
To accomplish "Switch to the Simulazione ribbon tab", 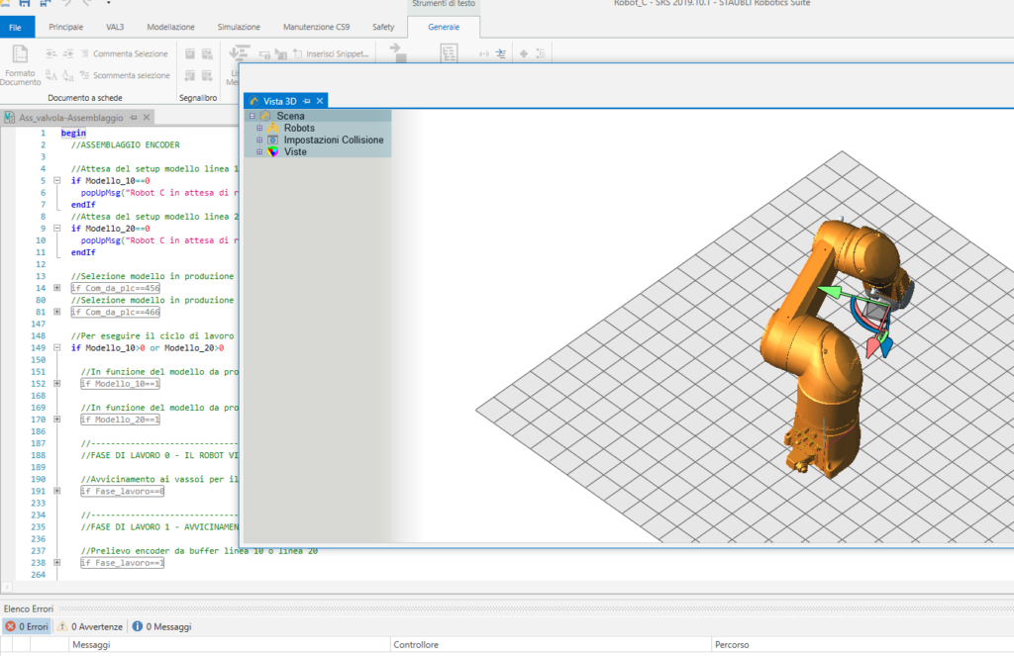I will 239,27.
